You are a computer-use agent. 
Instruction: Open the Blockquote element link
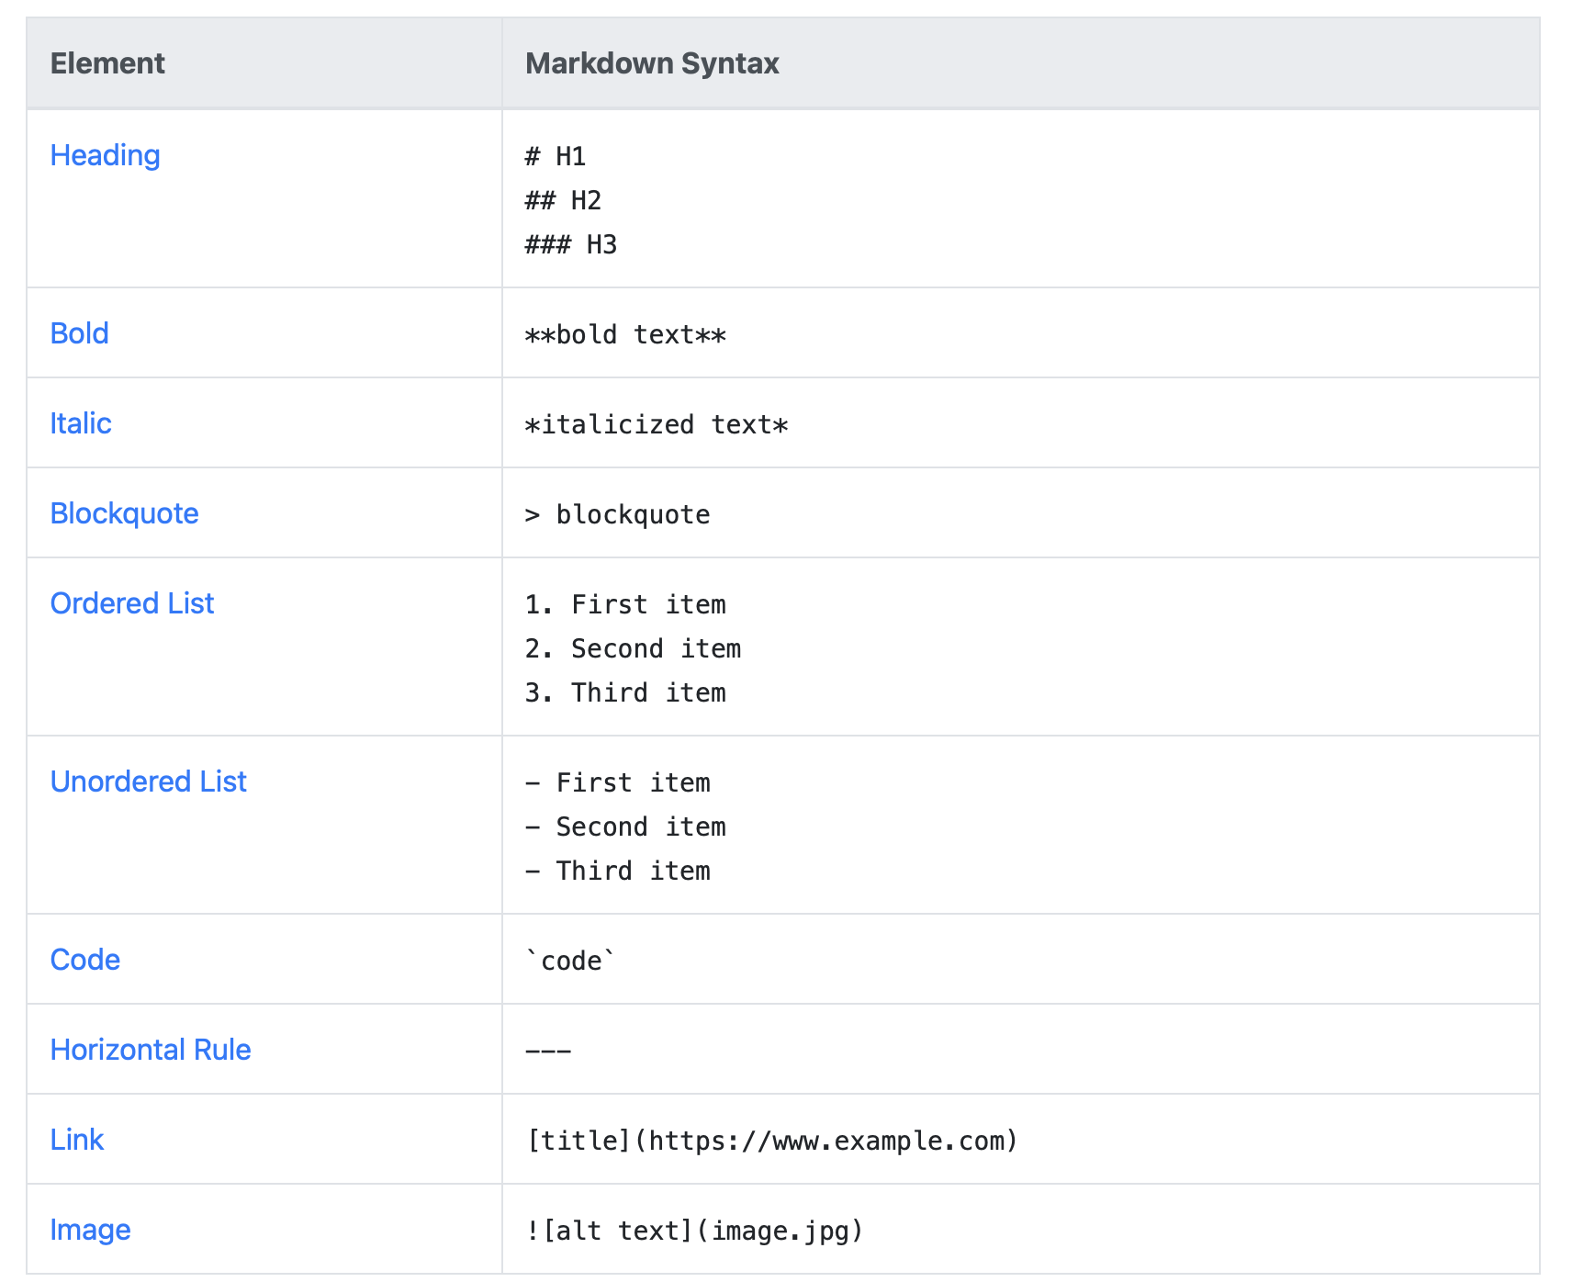click(x=124, y=512)
